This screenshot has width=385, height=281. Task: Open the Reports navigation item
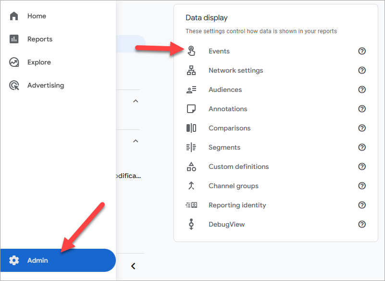pos(40,39)
